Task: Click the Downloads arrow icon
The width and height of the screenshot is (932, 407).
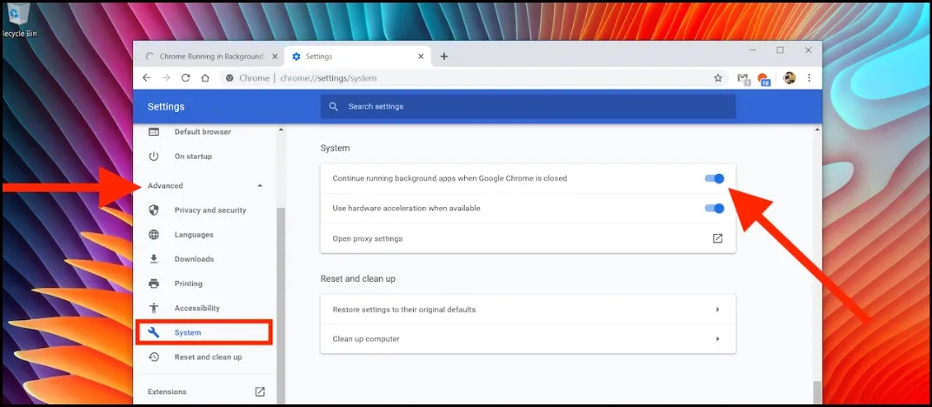Action: click(154, 259)
